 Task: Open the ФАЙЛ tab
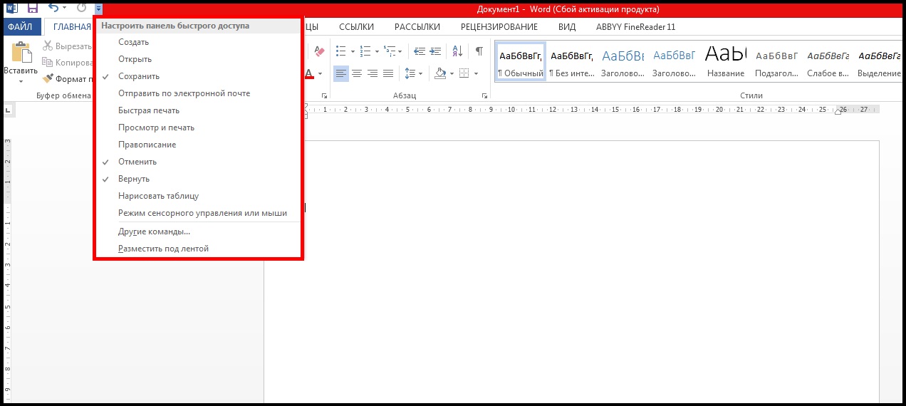tap(21, 27)
